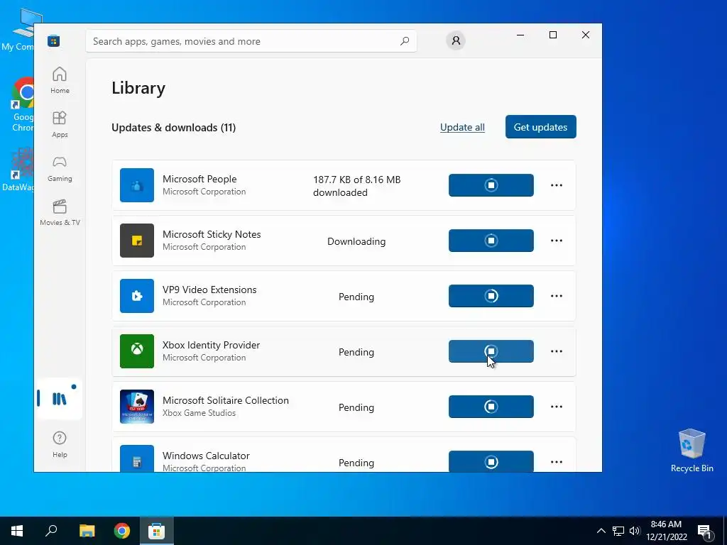
Task: Open the Gaming section
Action: pyautogui.click(x=60, y=169)
